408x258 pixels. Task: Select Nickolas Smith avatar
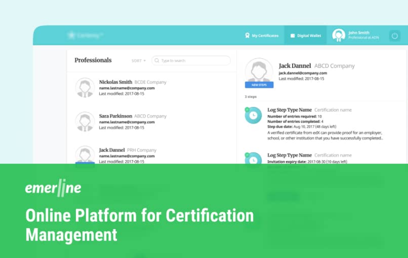85,88
